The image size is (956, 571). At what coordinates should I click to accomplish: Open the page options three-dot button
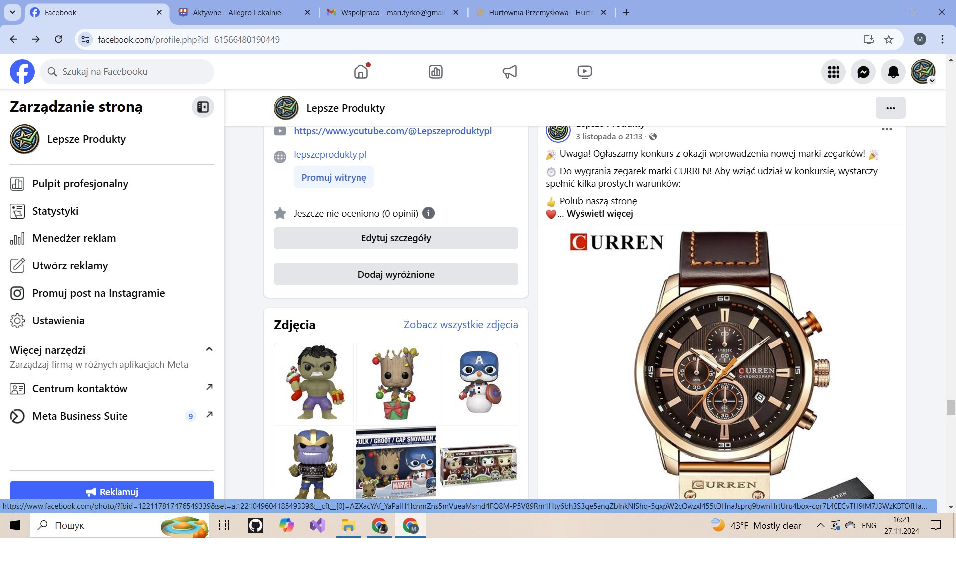[890, 108]
